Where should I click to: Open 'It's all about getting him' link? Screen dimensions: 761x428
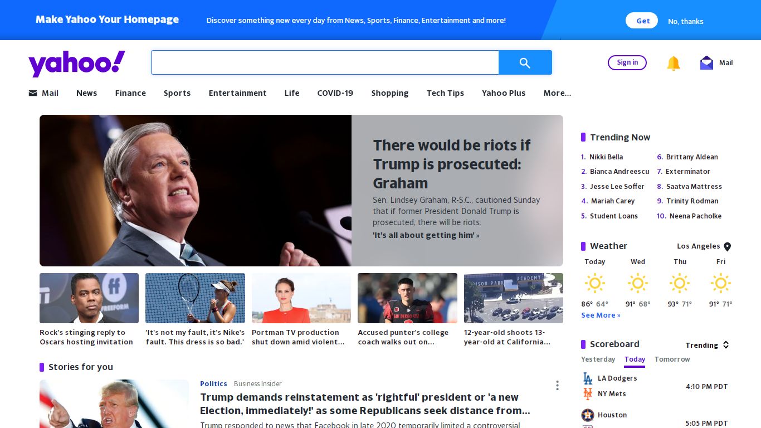click(426, 235)
